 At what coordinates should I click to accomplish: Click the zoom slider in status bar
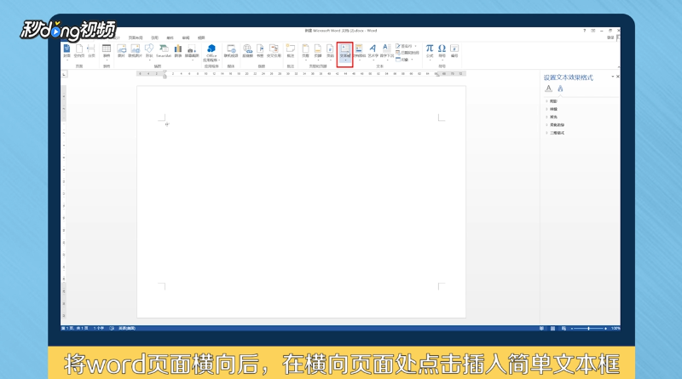[x=588, y=329]
